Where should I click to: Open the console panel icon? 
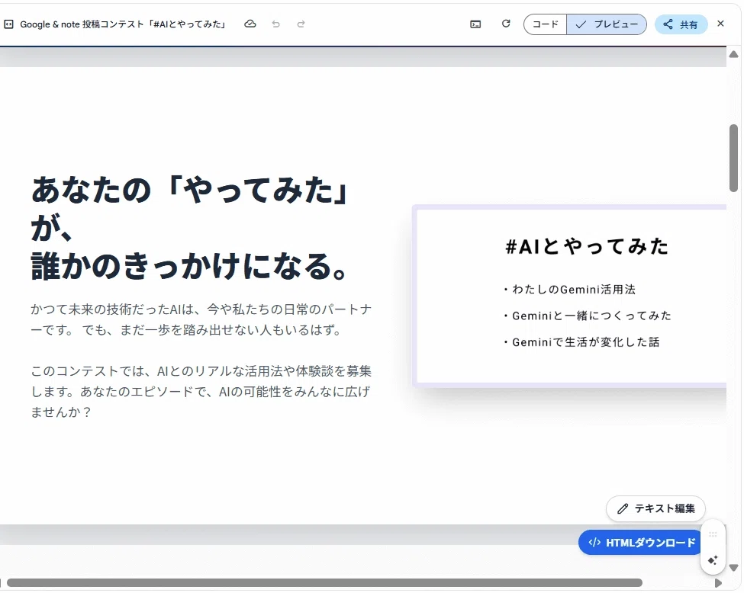(475, 24)
